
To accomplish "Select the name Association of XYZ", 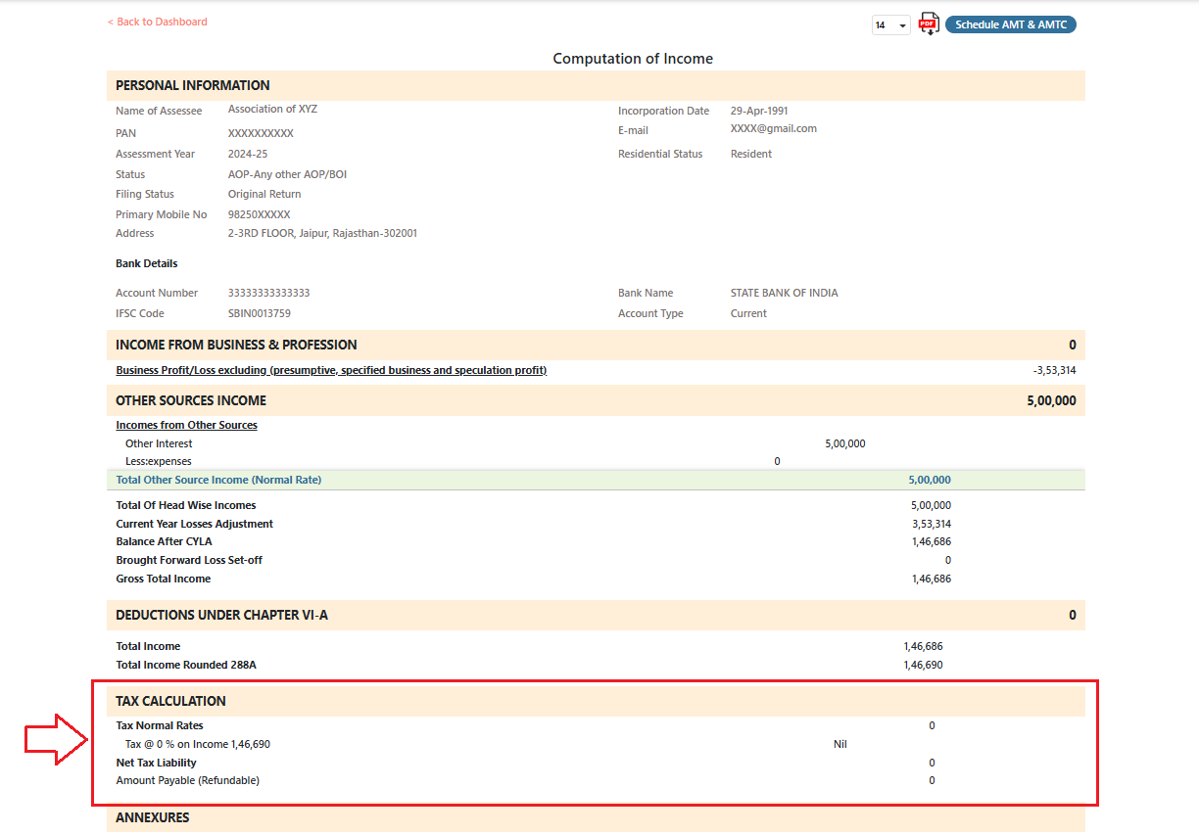I will 272,109.
